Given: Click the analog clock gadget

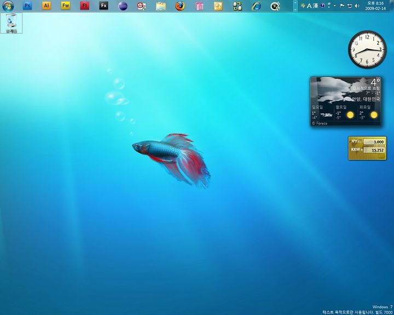Looking at the screenshot, I should coord(367,49).
